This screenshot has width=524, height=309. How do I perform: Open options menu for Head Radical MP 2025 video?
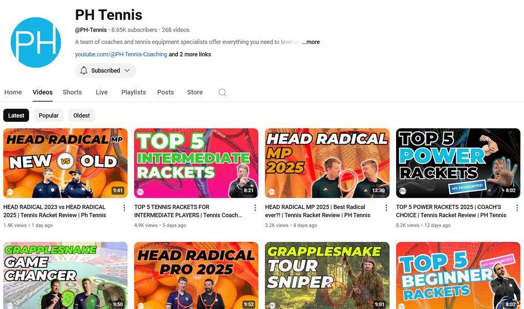tap(386, 208)
